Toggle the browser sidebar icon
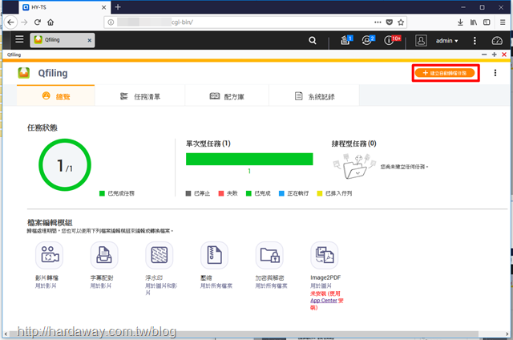Screen dimensions: 513x340 [487, 22]
